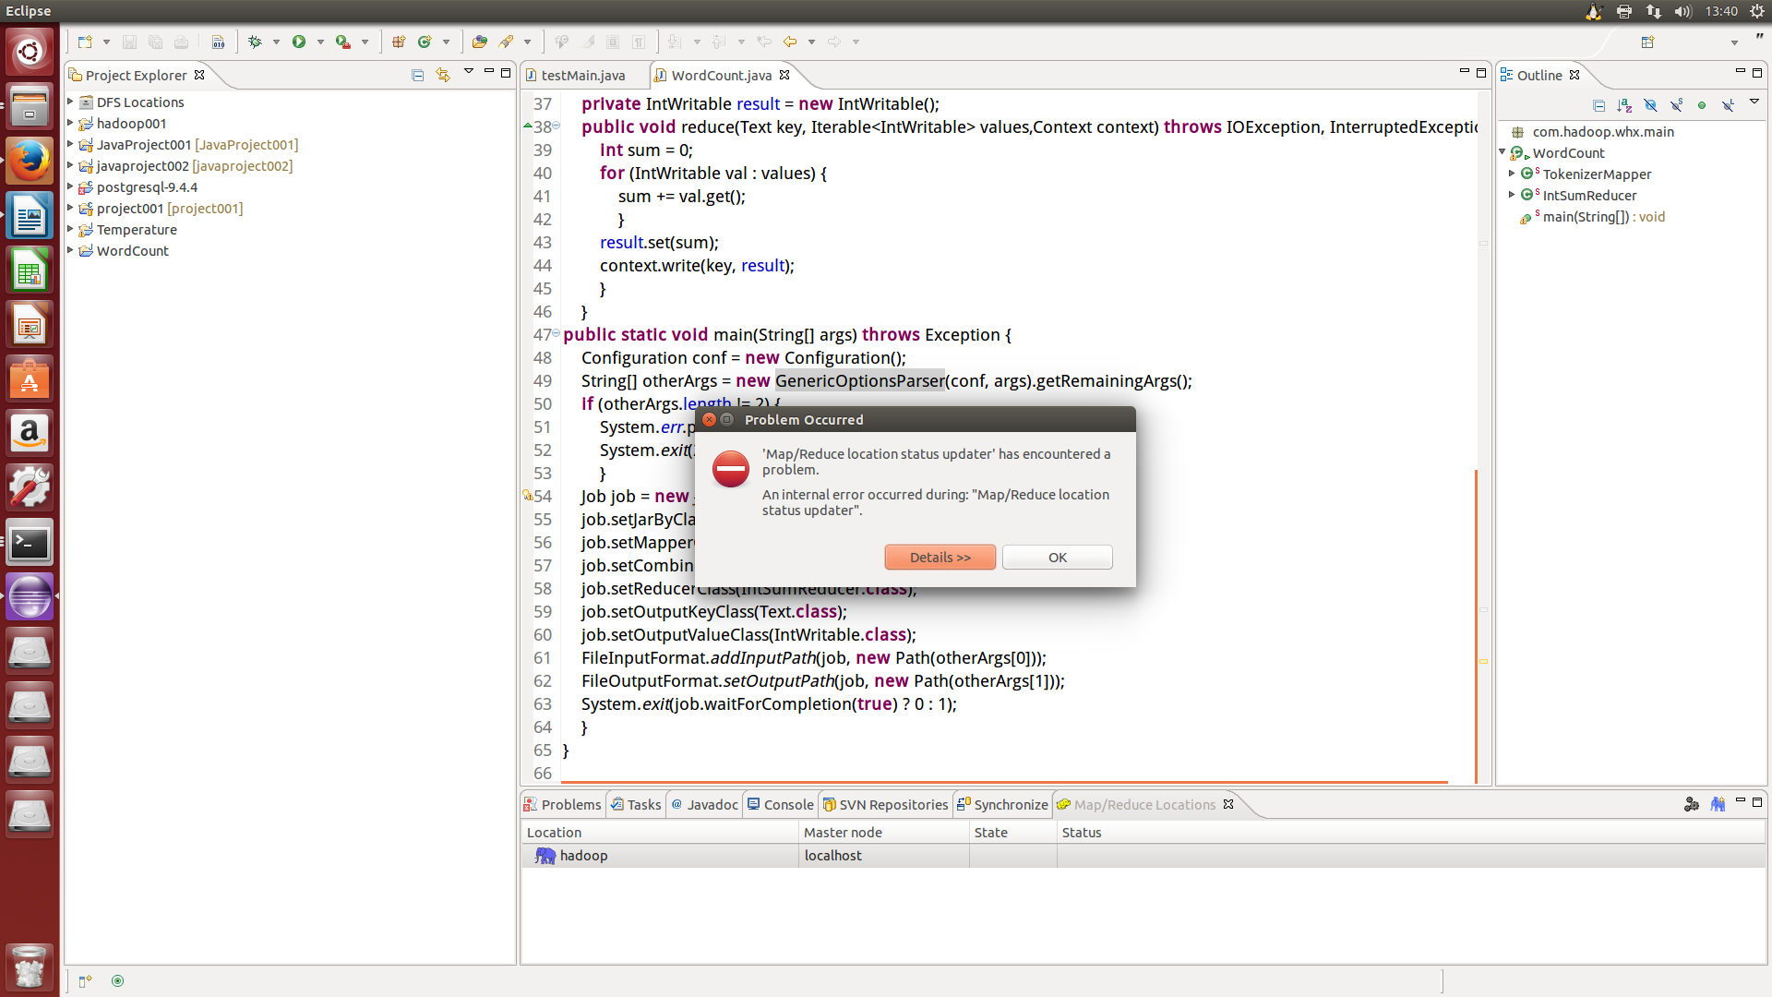Switch to the Javadoc tab
The image size is (1772, 997).
click(x=704, y=804)
